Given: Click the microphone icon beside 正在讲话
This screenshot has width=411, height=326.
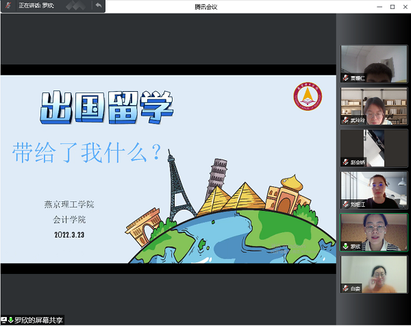Looking at the screenshot, I should [x=9, y=5].
